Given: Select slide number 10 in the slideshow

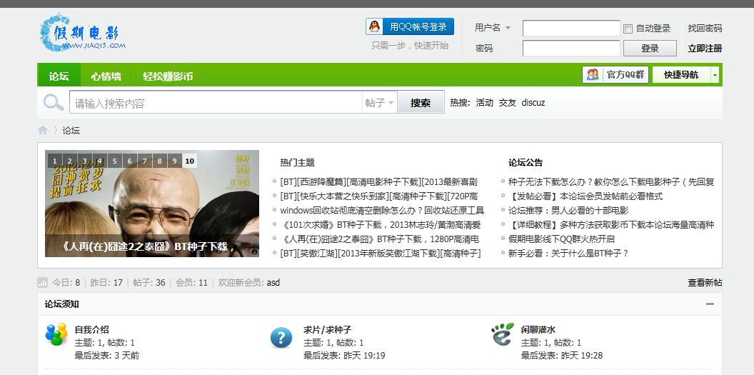Looking at the screenshot, I should click(189, 161).
